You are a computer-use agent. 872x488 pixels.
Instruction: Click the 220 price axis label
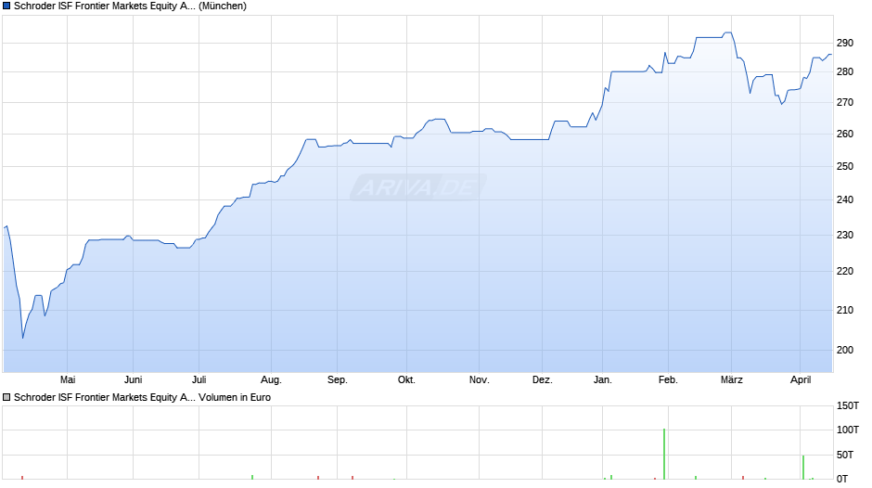[845, 272]
